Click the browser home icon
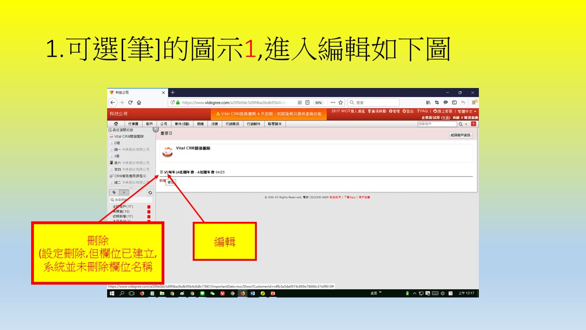Viewport: 586px width, 330px height. pyautogui.click(x=139, y=103)
